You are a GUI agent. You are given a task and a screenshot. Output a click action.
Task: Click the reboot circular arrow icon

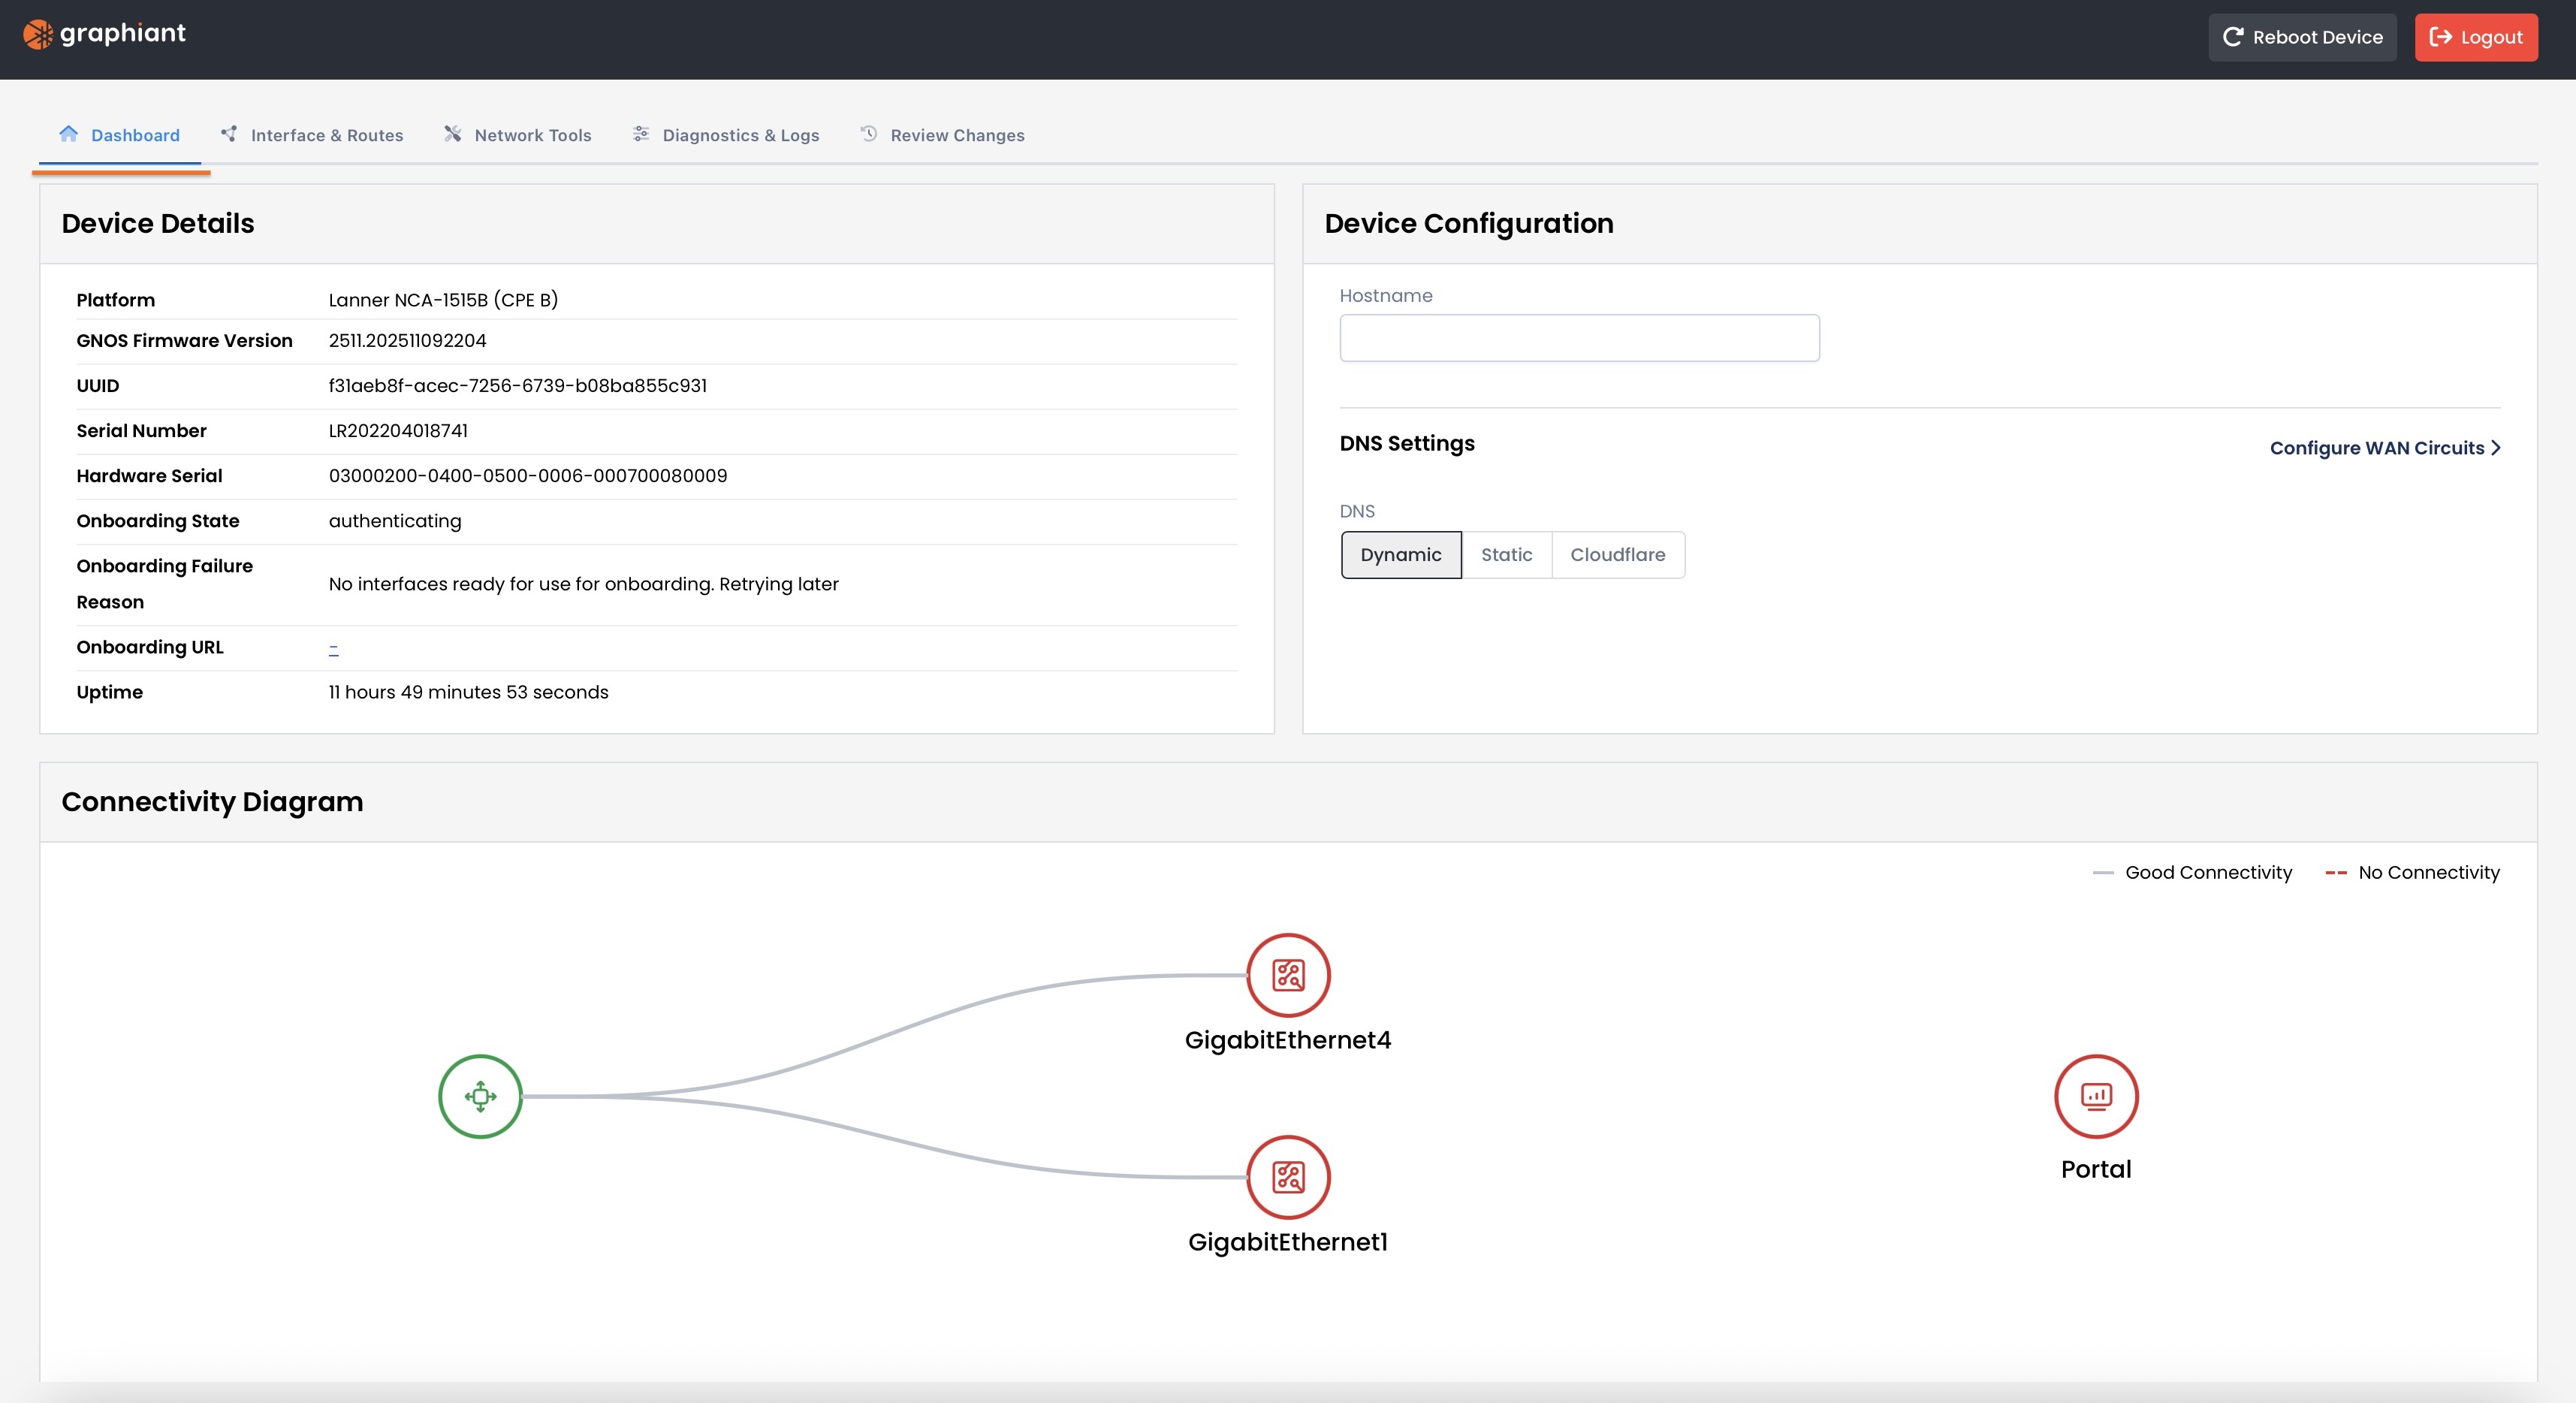[2233, 37]
